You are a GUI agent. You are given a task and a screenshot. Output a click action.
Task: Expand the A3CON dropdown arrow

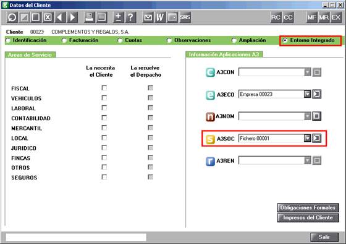tap(308, 72)
